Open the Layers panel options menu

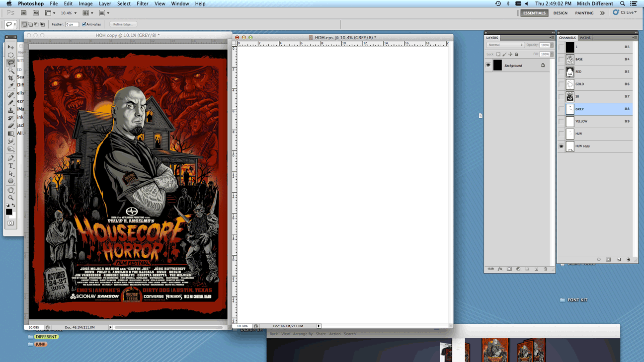(x=552, y=38)
